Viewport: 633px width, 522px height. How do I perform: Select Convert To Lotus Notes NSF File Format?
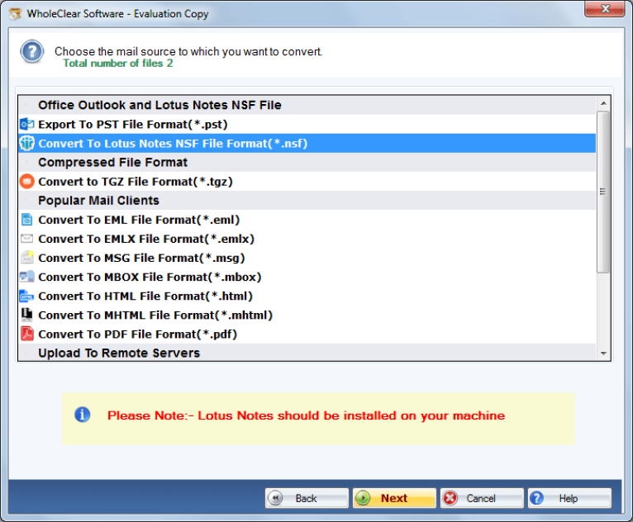307,143
